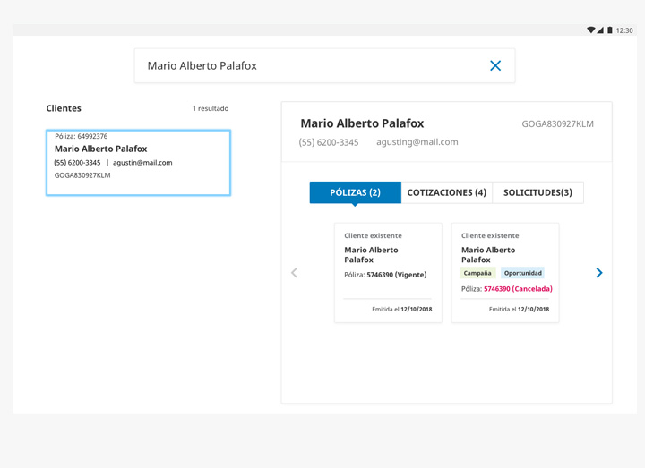Viewport: 645px width, 468px height.
Task: Click the (55) 6200-3345 phone in detail header
Action: [x=329, y=142]
